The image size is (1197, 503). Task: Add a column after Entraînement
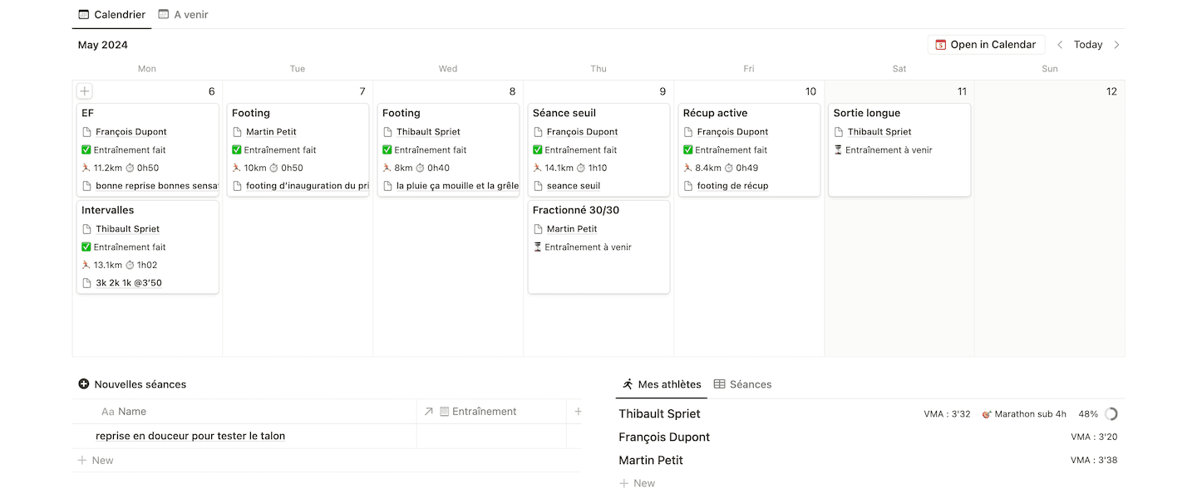point(578,412)
